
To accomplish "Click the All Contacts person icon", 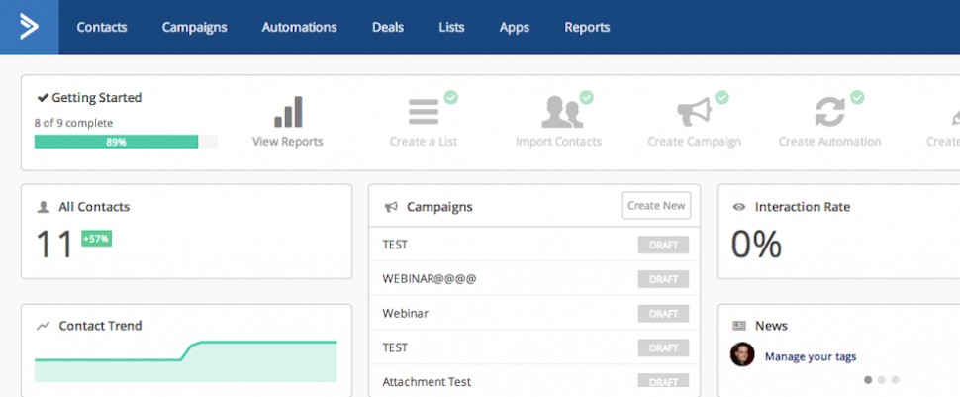I will [x=44, y=207].
